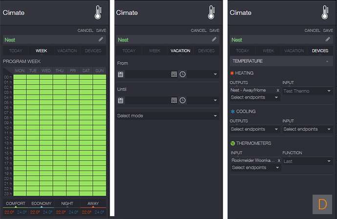
Task: Select the NIGHT mode swatch
Action: [67, 203]
